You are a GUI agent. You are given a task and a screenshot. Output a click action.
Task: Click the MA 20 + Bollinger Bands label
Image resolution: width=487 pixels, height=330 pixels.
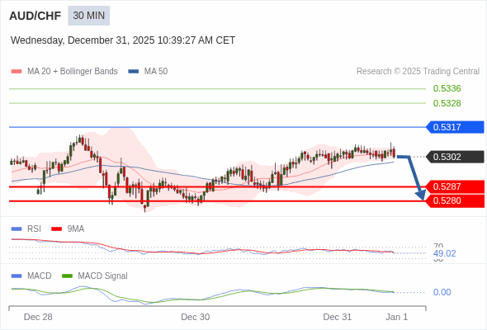(73, 72)
